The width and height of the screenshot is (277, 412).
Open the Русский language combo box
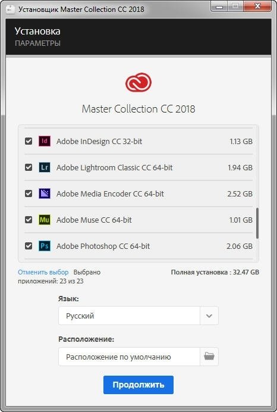(x=138, y=316)
